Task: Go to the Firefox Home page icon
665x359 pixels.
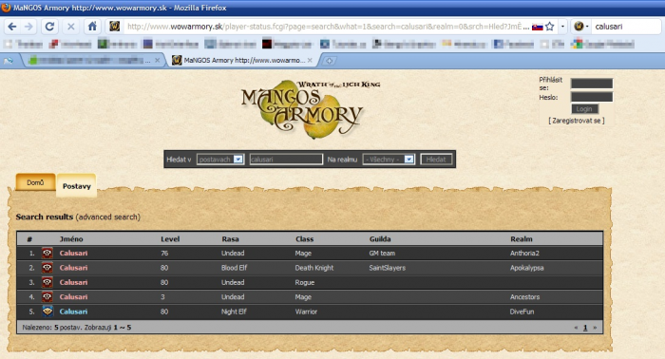Action: pyautogui.click(x=92, y=27)
